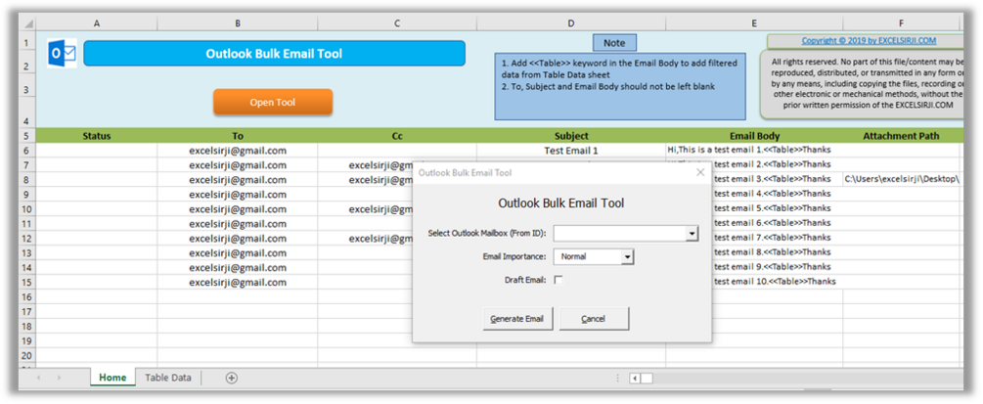Open the Copyright 2019 EXCELSIRJI.COM link
Viewport: 983px width, 404px height.
(x=869, y=41)
